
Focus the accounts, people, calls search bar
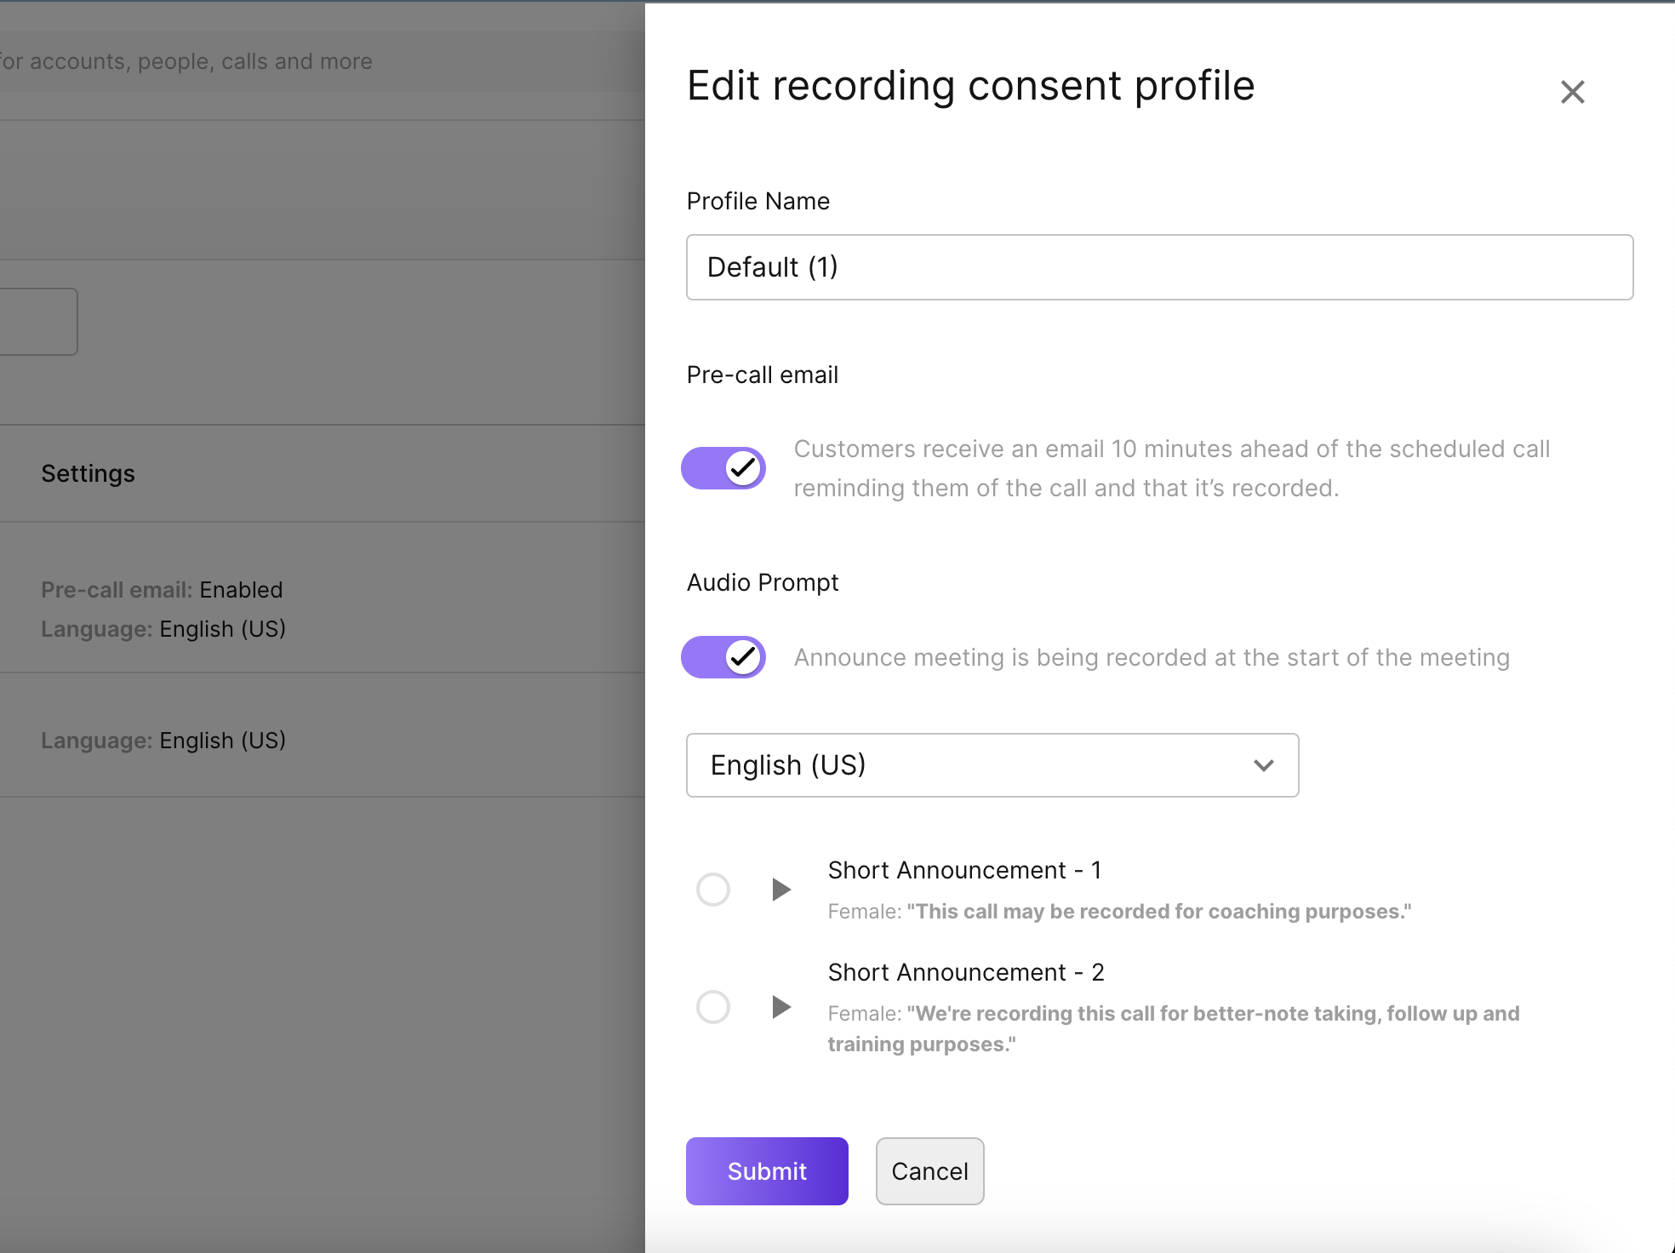click(187, 61)
